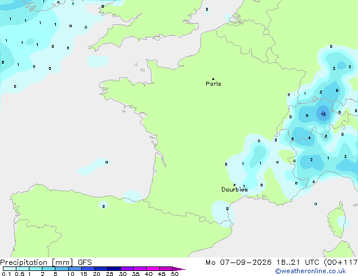Viewport: 358px width, 276px height.
Task: Click the Paris location dot marker
Action: 213,79
